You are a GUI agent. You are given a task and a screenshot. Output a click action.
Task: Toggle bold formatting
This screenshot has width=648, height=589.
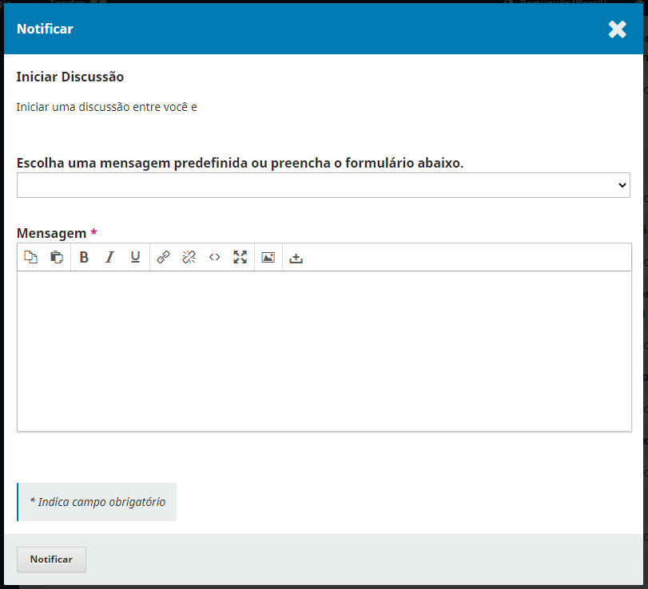[x=84, y=257]
